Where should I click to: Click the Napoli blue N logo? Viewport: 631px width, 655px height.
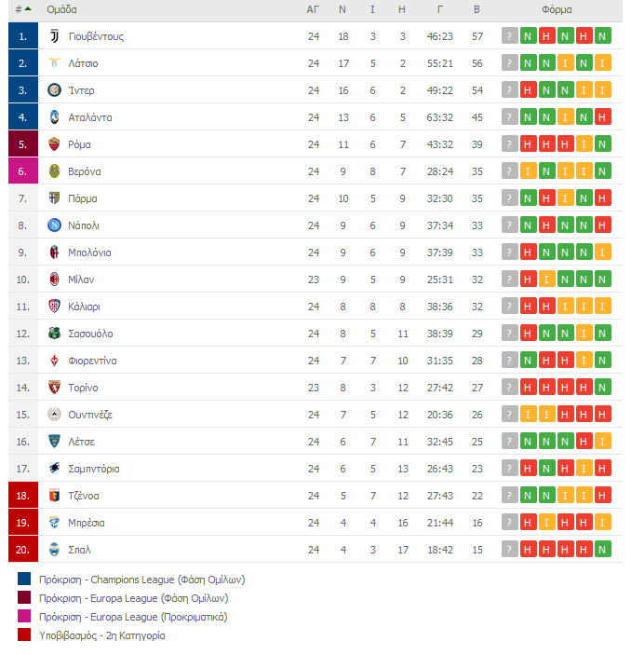pos(54,225)
